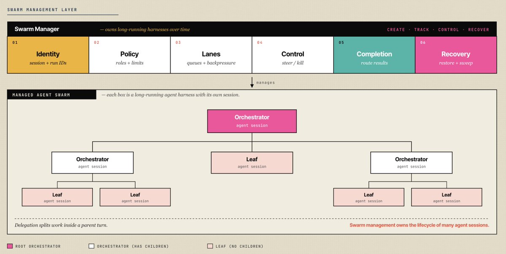
Task: Click the 'route results' subtitle
Action: coord(374,63)
